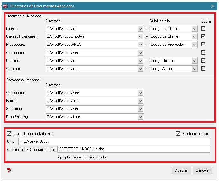Toggle the Mantener ambos checkbox
The image size is (219, 182).
178,133
